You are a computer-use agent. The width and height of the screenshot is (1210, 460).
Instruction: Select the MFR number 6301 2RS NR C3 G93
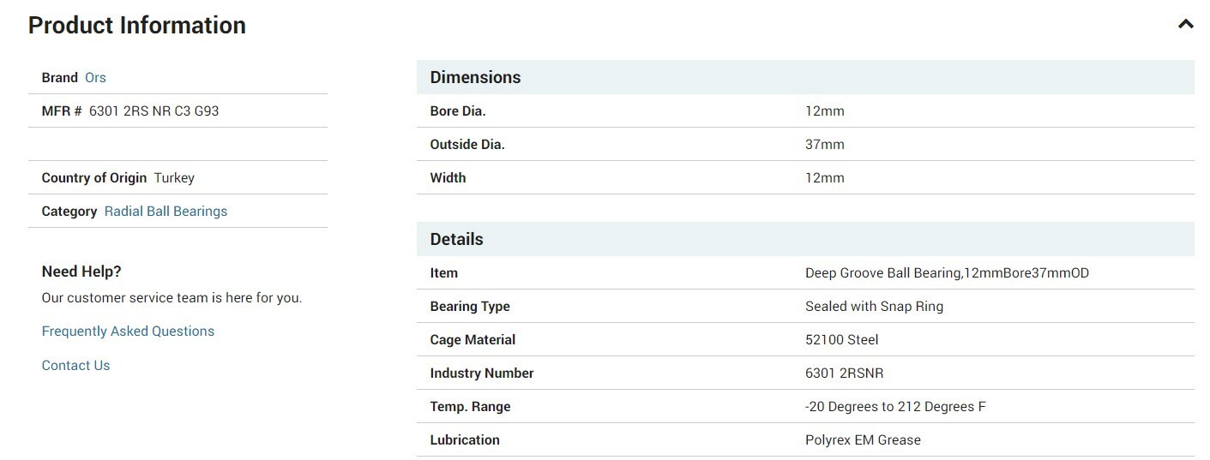pyautogui.click(x=154, y=111)
